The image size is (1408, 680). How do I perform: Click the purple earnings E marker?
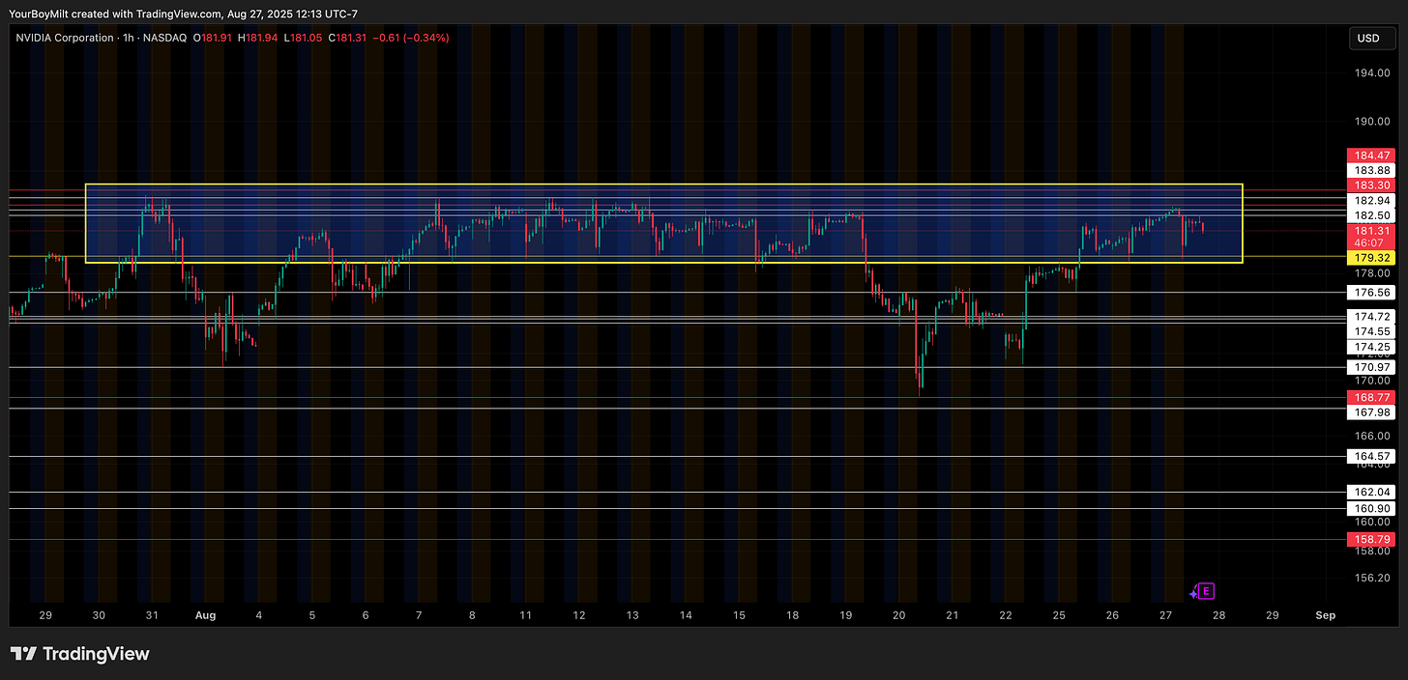1206,591
